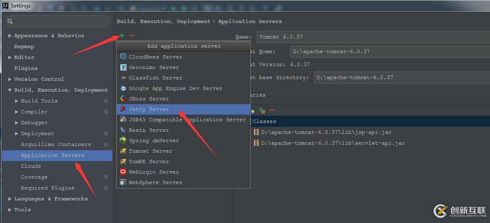Select the lib\servlet-api.jar path entry

[333, 144]
